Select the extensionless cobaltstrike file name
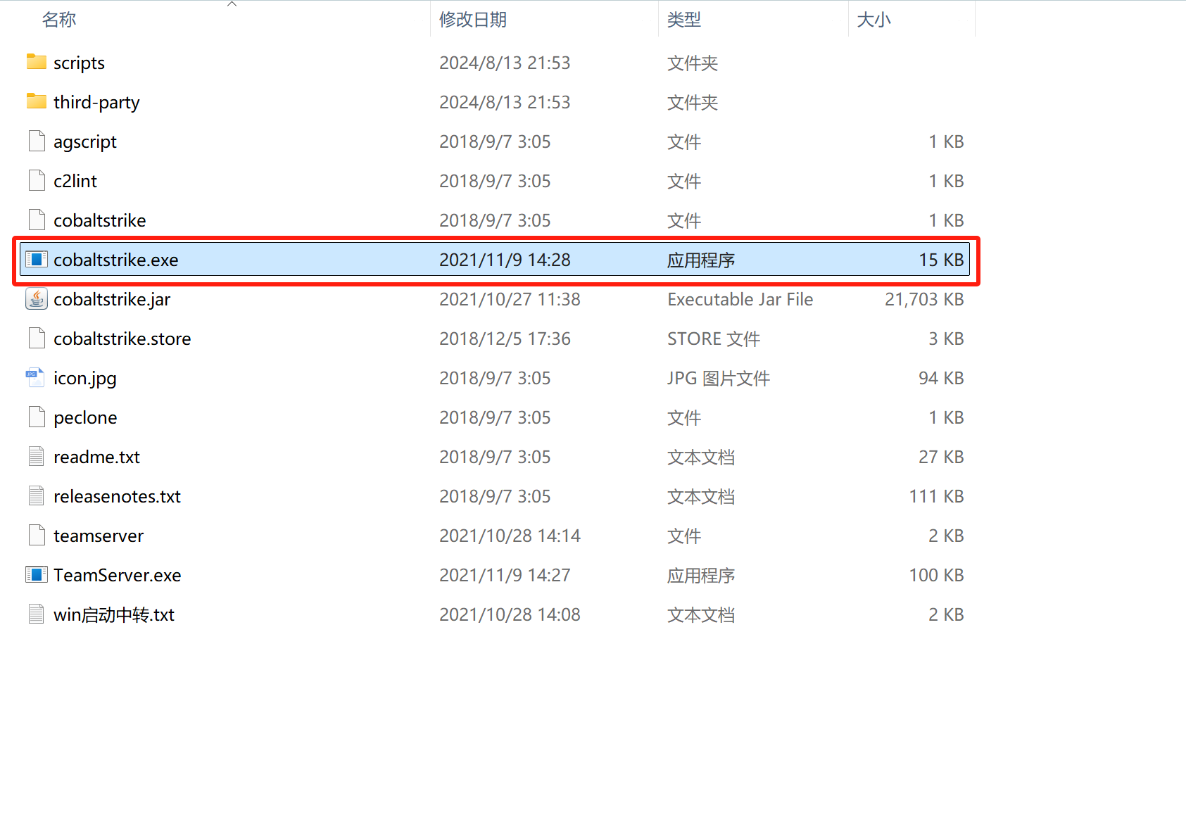The height and width of the screenshot is (834, 1186). point(100,220)
